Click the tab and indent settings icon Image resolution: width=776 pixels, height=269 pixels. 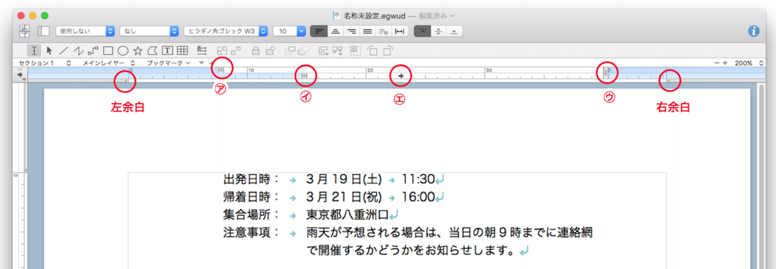201,50
